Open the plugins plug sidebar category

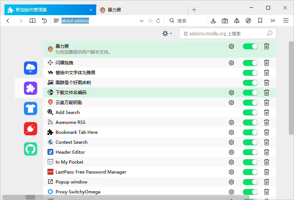tap(31, 129)
